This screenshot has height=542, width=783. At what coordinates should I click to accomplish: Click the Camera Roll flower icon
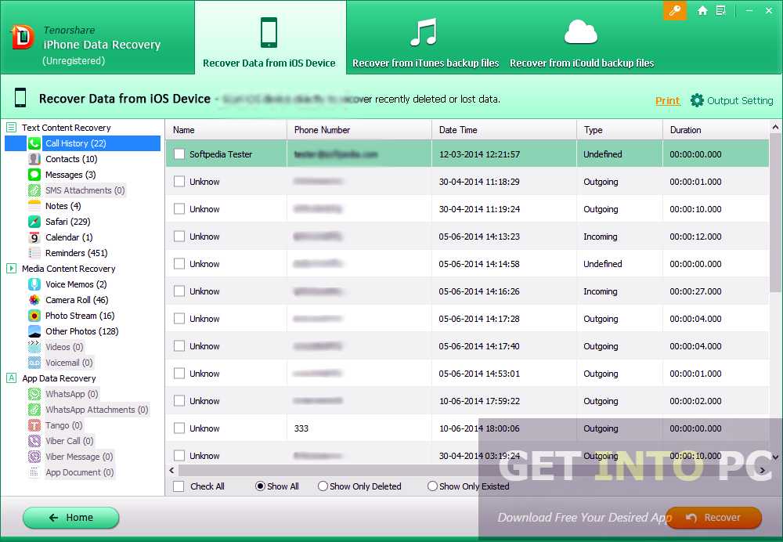click(34, 300)
